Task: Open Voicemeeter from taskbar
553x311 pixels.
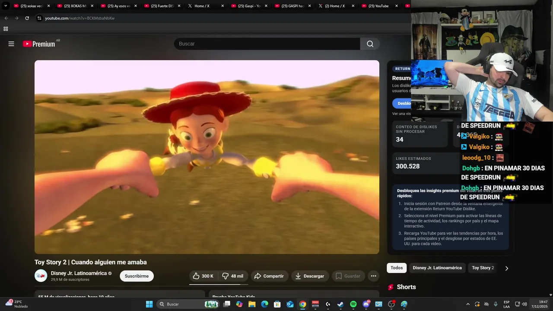Action: click(x=315, y=304)
